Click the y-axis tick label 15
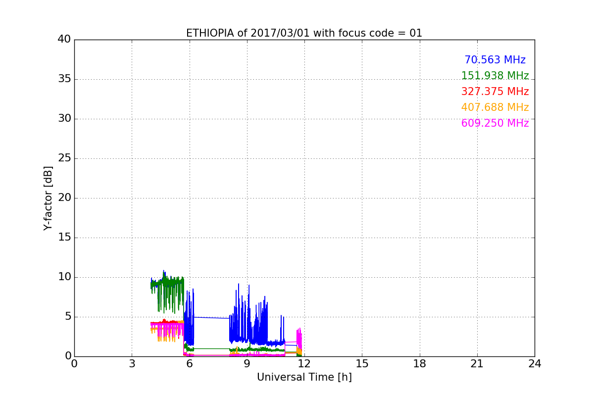This screenshot has height=396, width=594. click(x=64, y=238)
